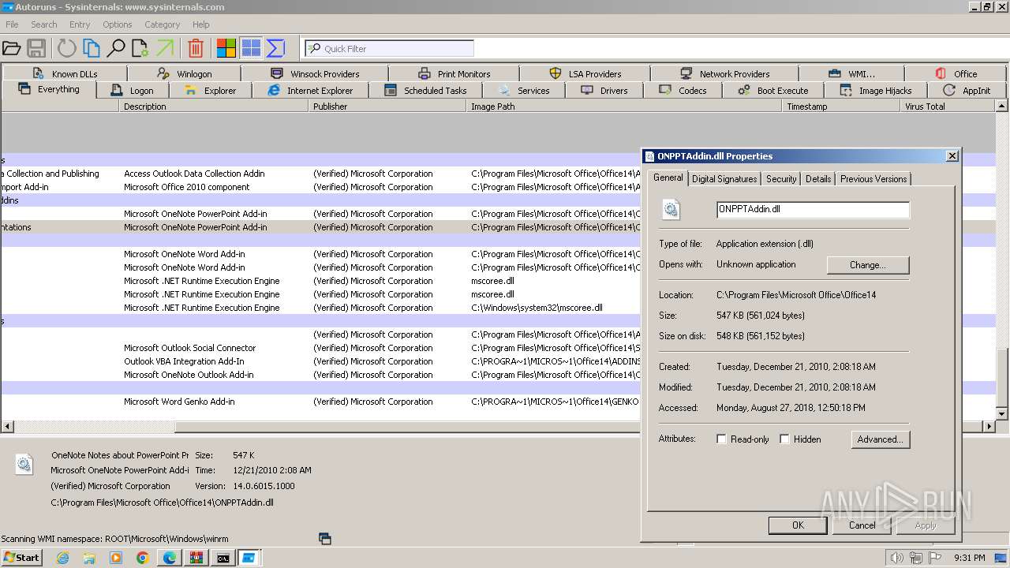The height and width of the screenshot is (568, 1010).
Task: Click the red Delete trash can icon
Action: click(x=196, y=48)
